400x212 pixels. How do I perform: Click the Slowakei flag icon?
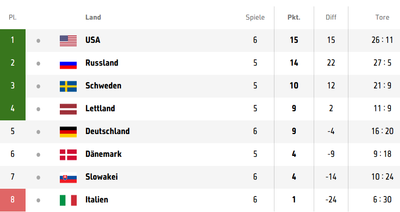pyautogui.click(x=68, y=178)
